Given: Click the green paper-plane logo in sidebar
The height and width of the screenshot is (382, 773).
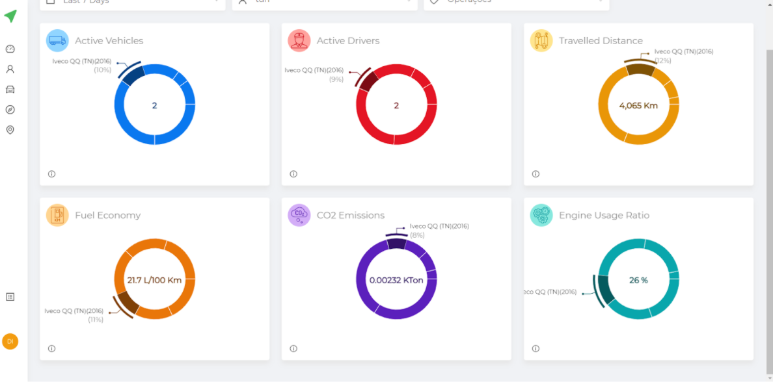Looking at the screenshot, I should 10,16.
